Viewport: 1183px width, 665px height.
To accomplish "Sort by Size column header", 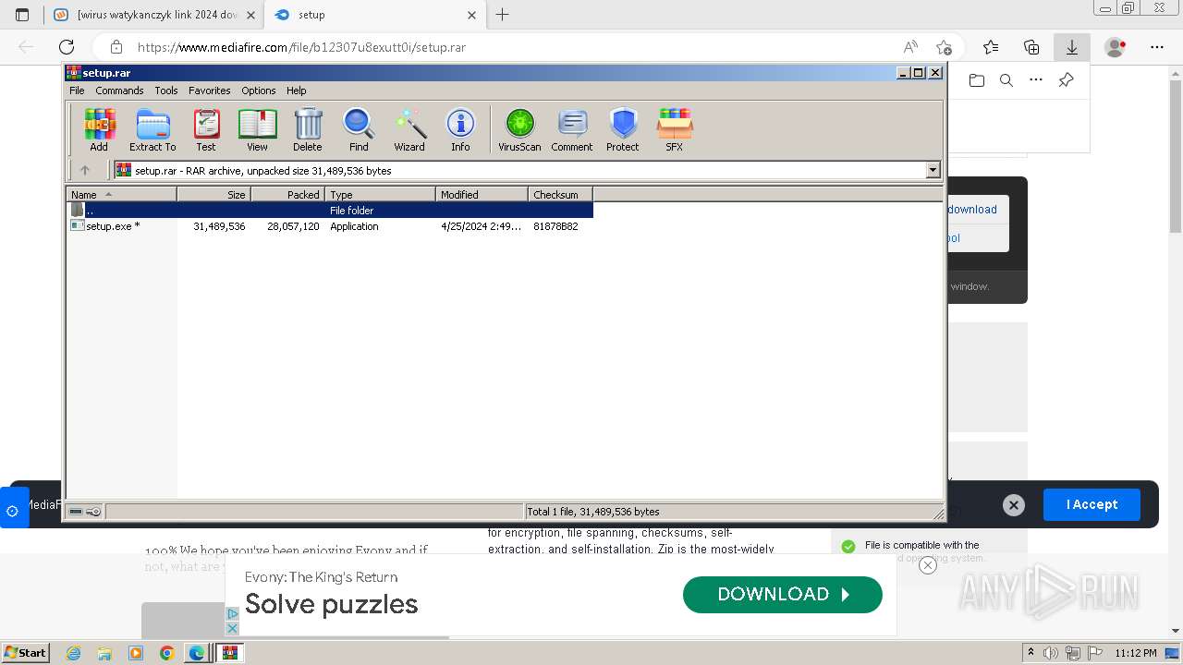I will click(x=213, y=194).
